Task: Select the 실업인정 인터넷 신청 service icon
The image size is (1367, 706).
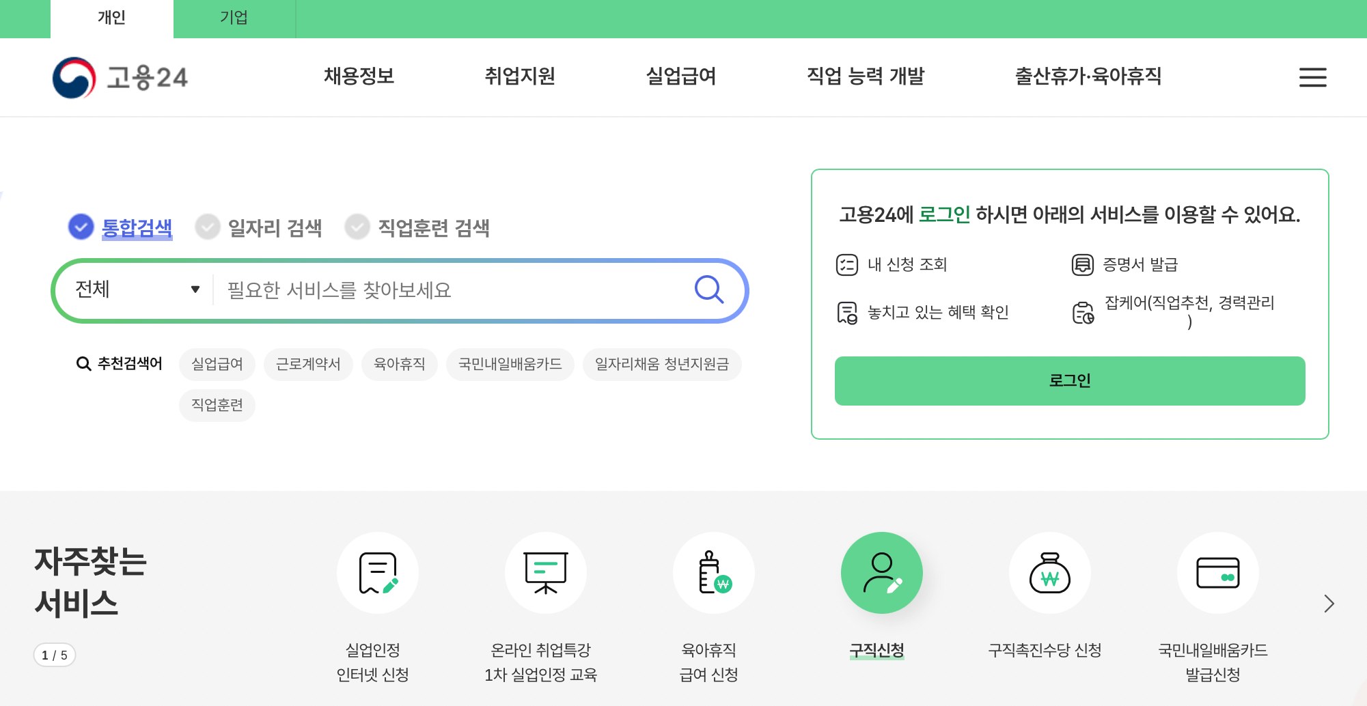Action: [x=377, y=573]
